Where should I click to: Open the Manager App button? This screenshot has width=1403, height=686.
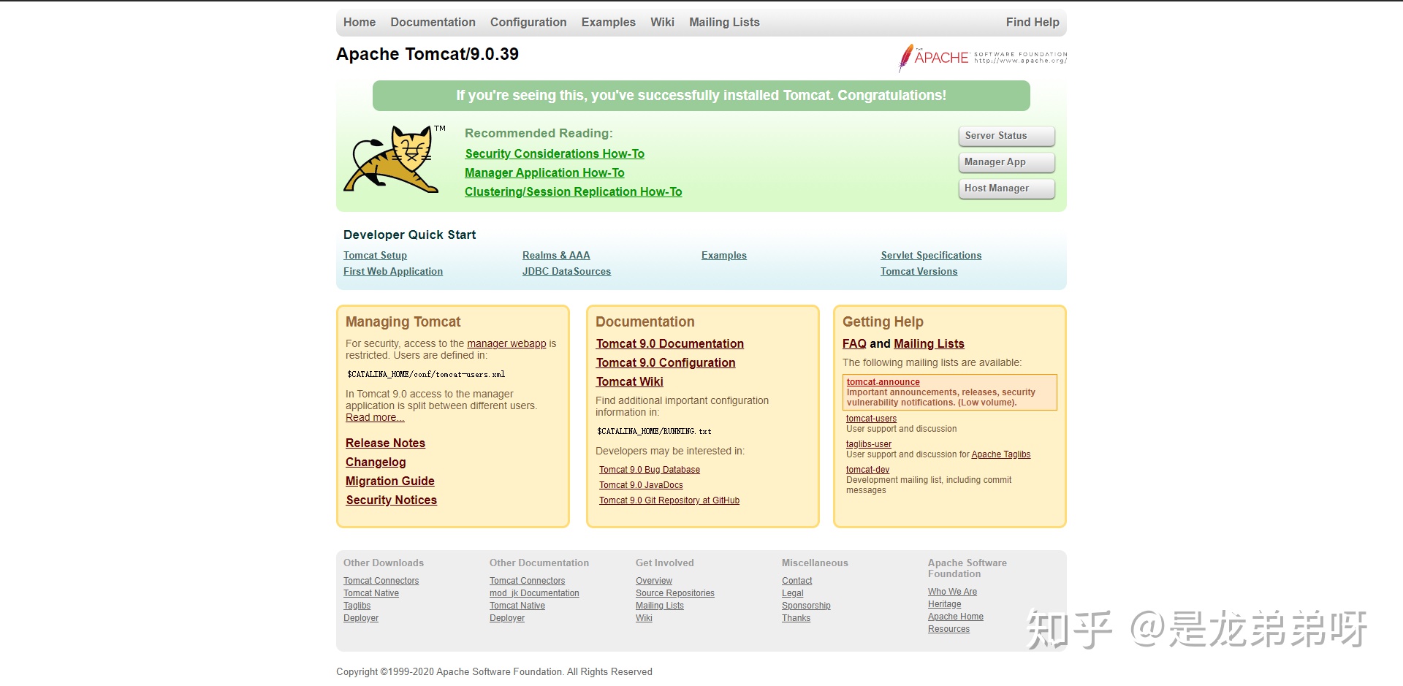tap(1006, 162)
